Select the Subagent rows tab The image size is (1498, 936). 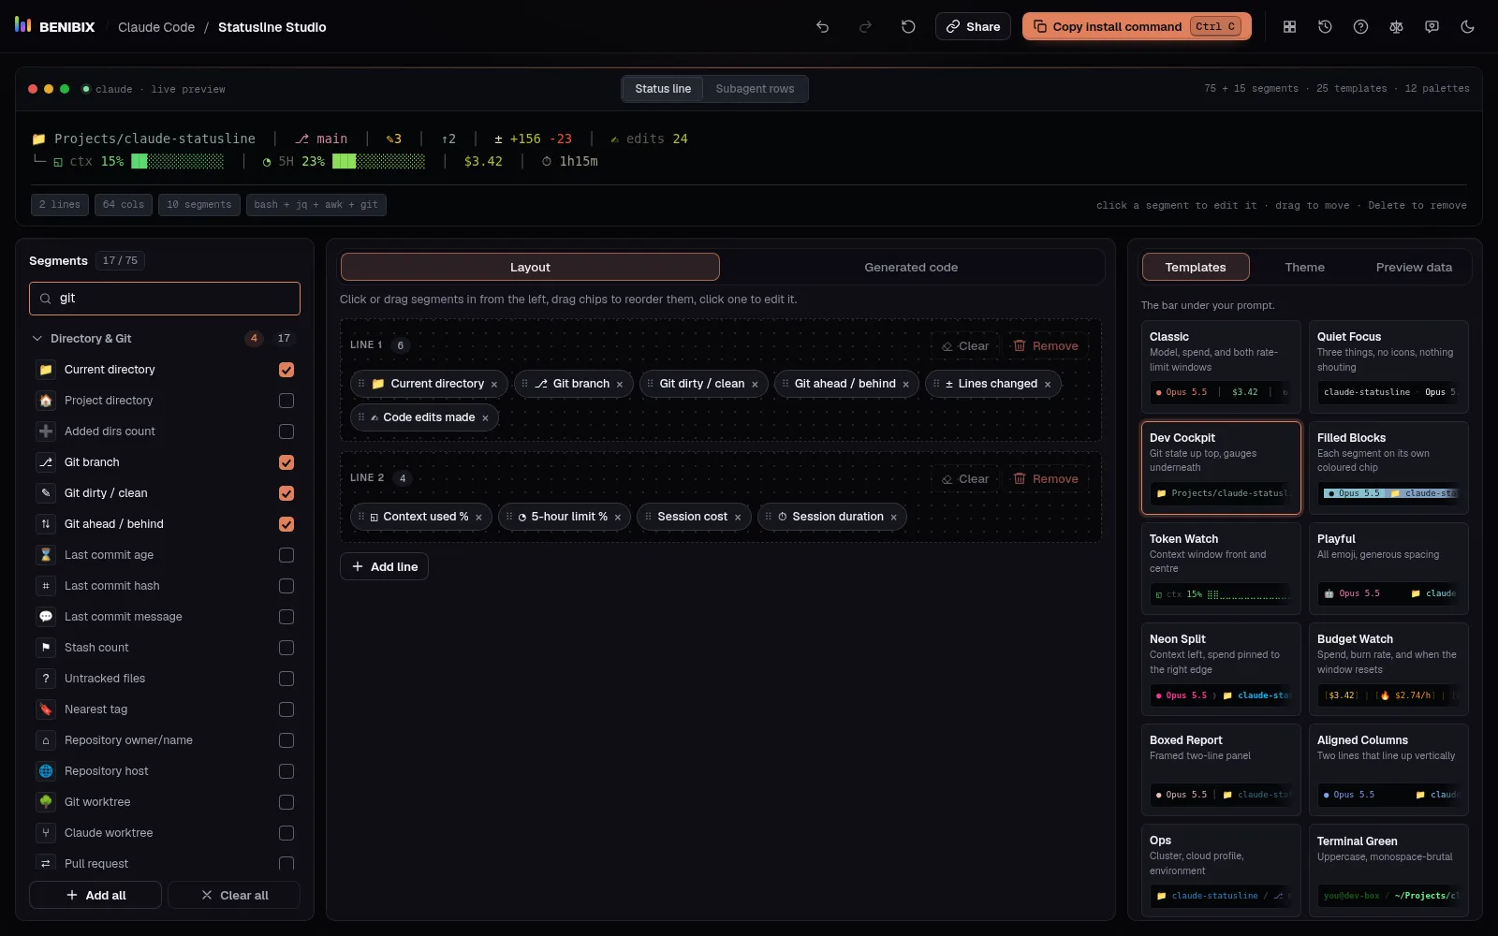coord(755,89)
